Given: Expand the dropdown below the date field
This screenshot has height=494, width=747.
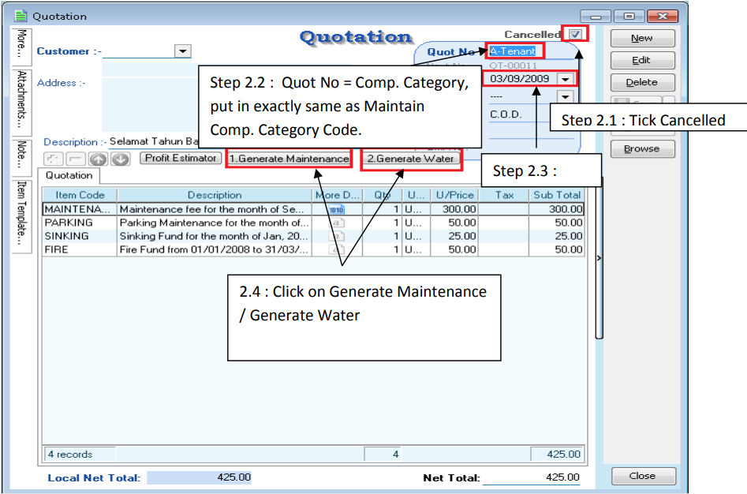Looking at the screenshot, I should (566, 96).
